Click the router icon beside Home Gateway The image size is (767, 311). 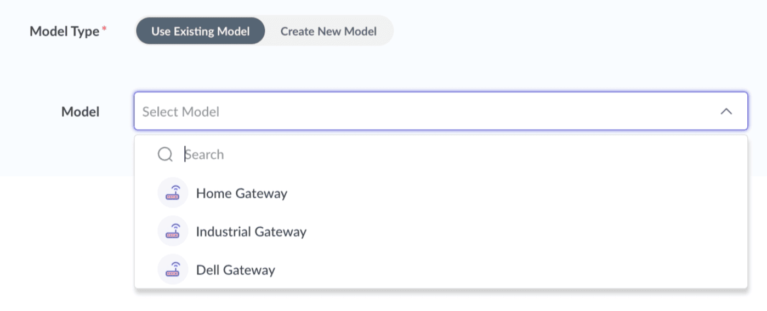[x=173, y=193]
